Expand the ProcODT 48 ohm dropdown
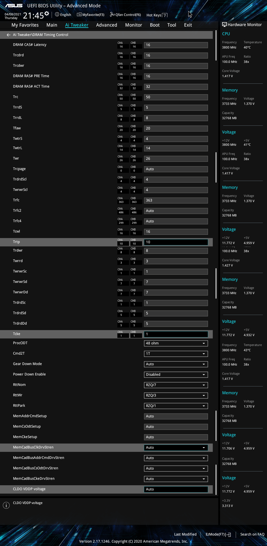This screenshot has height=546, width=267. coord(176,343)
